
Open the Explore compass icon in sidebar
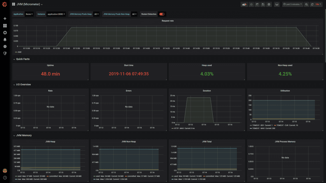[x=5, y=33]
